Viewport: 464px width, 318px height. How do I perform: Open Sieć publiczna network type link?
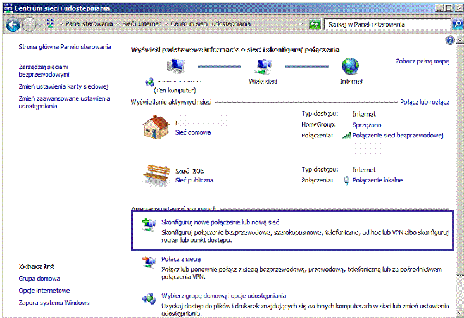click(194, 180)
